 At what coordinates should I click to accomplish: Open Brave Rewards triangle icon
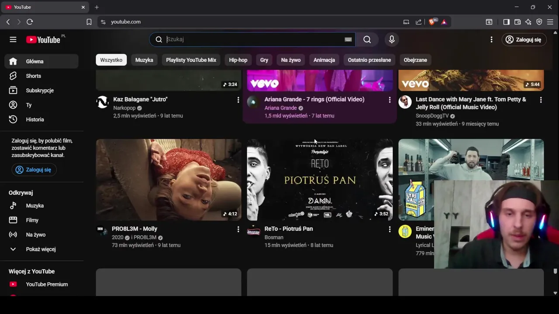(444, 22)
